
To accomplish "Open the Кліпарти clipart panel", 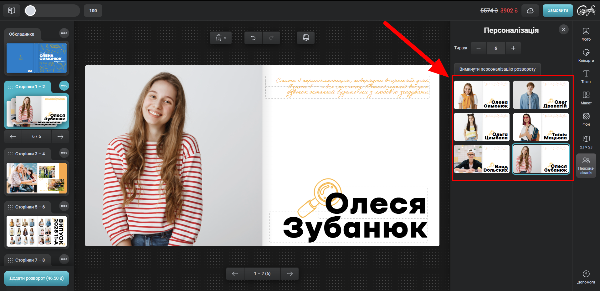I will (586, 55).
